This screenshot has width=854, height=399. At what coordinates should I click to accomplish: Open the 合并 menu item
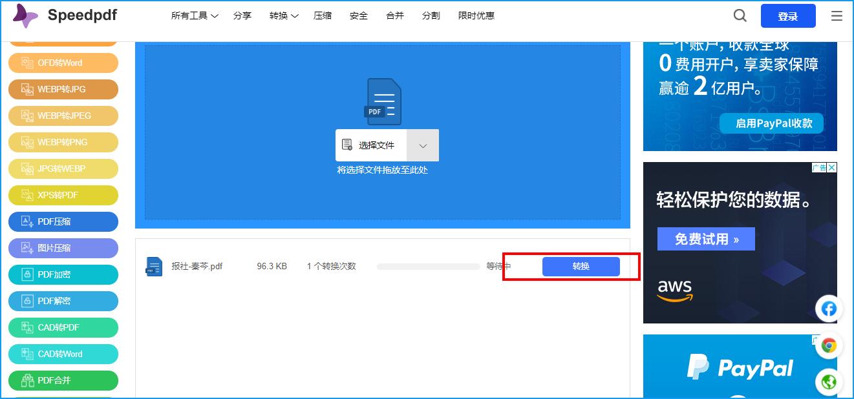click(x=394, y=15)
